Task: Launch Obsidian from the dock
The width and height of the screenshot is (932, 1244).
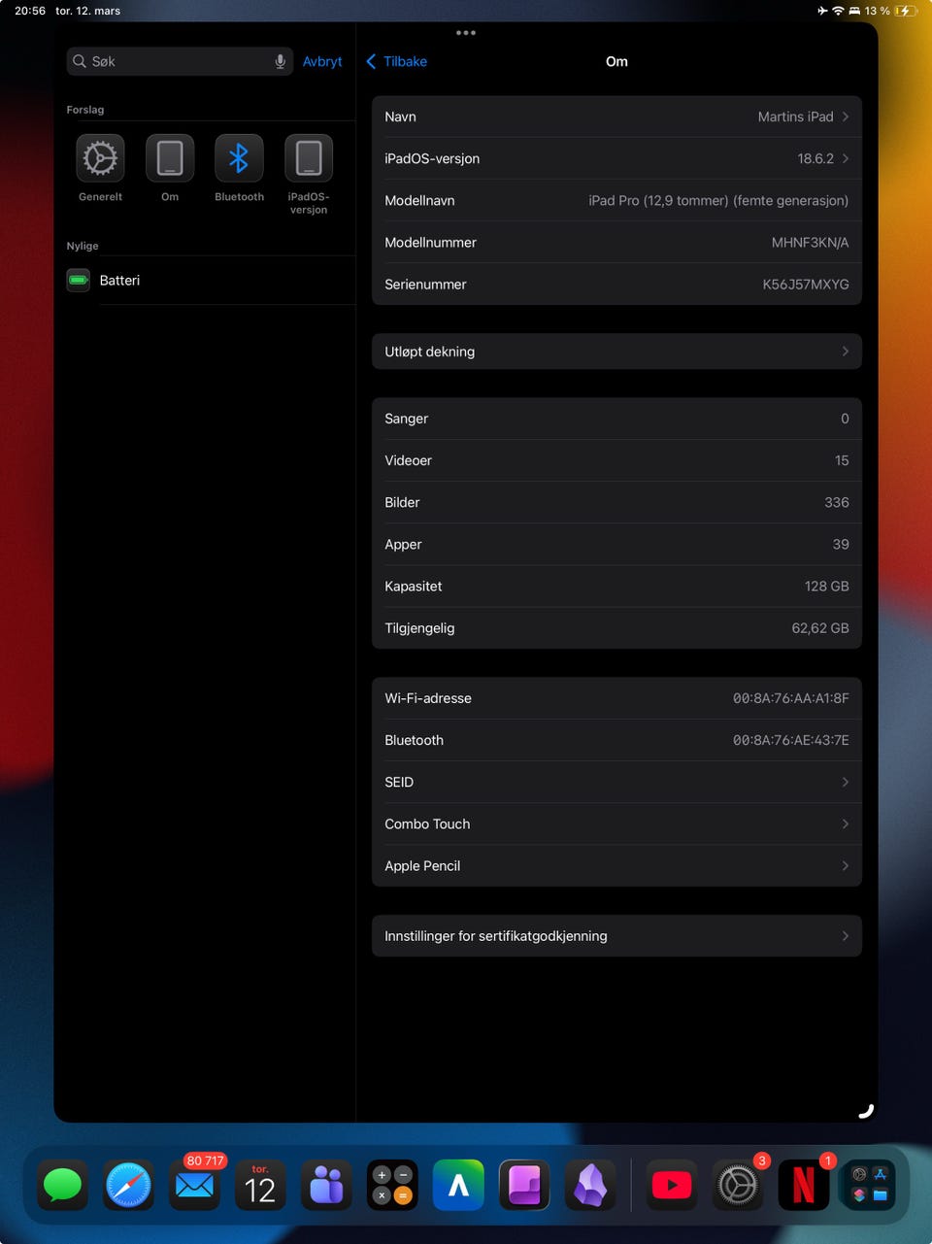Action: click(x=590, y=1185)
